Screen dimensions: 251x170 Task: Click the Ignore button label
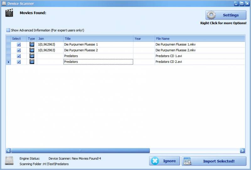pyautogui.click(x=169, y=161)
